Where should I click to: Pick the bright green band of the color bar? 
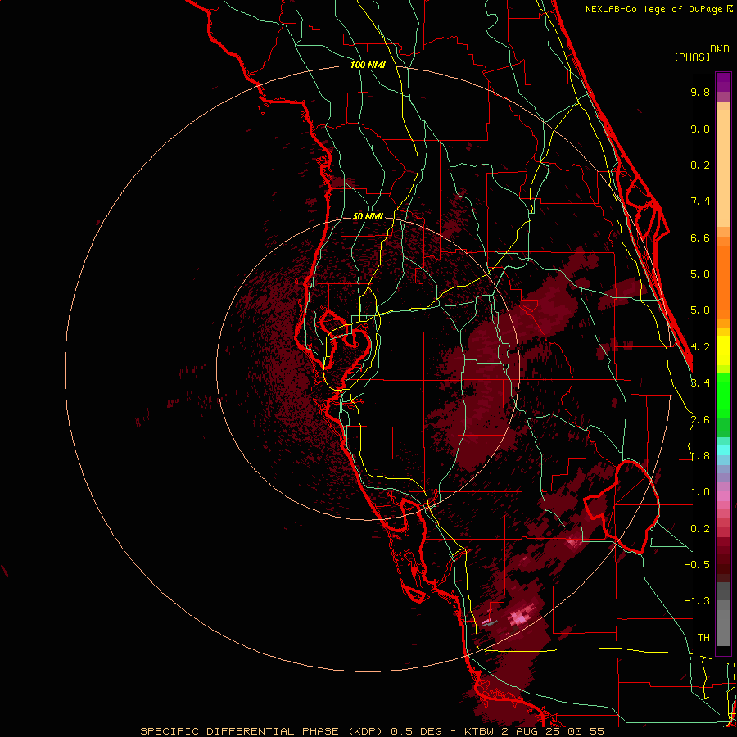(x=723, y=395)
